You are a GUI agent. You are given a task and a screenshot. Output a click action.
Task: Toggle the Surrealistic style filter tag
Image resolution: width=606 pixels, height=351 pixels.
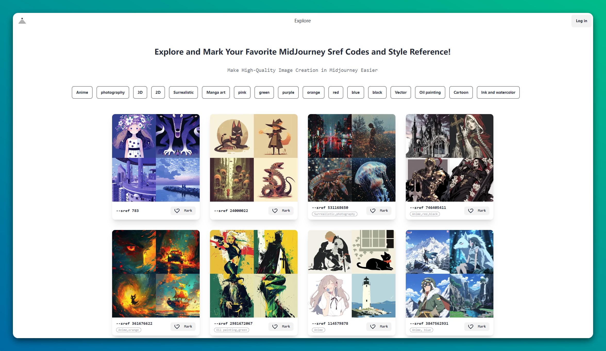pyautogui.click(x=183, y=92)
